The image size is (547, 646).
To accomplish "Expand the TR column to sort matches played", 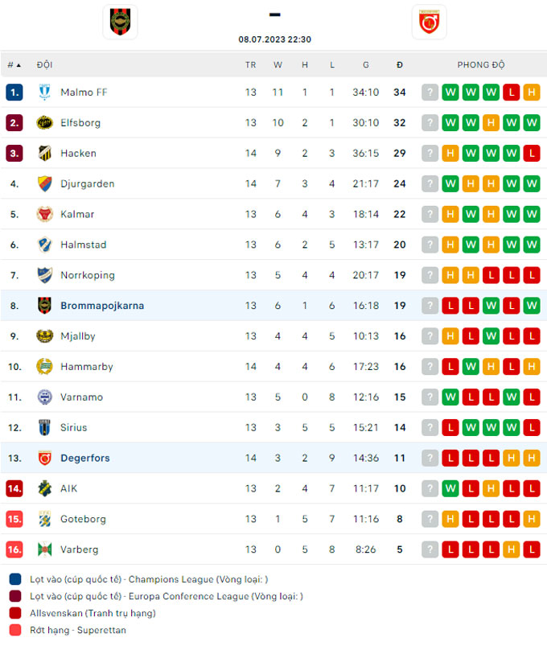I will [250, 64].
